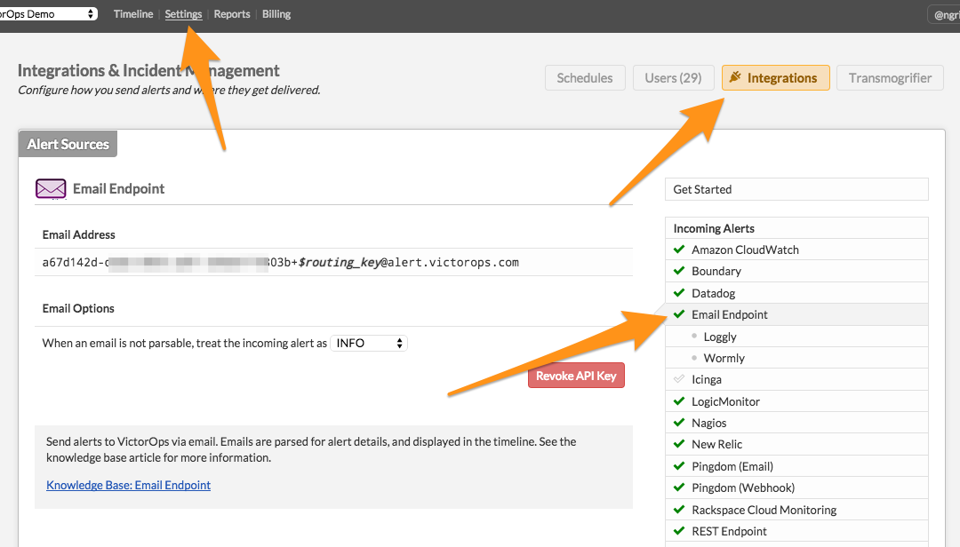
Task: Click the green checkmark beside Nagios
Action: [x=679, y=422]
